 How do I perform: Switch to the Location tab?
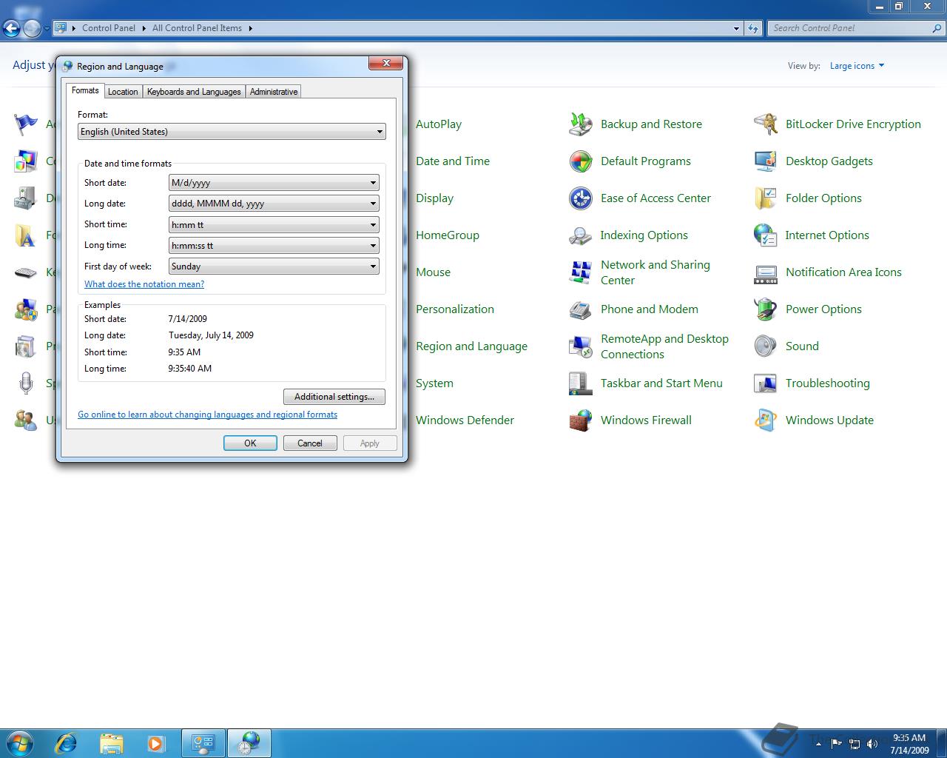click(123, 92)
